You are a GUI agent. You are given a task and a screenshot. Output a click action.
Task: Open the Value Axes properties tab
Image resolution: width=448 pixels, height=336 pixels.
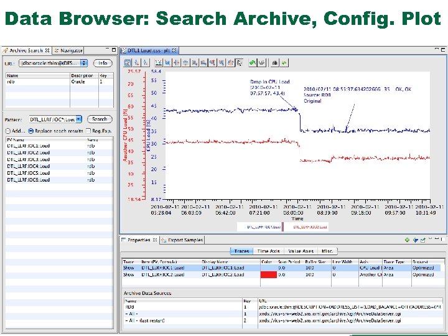click(301, 251)
